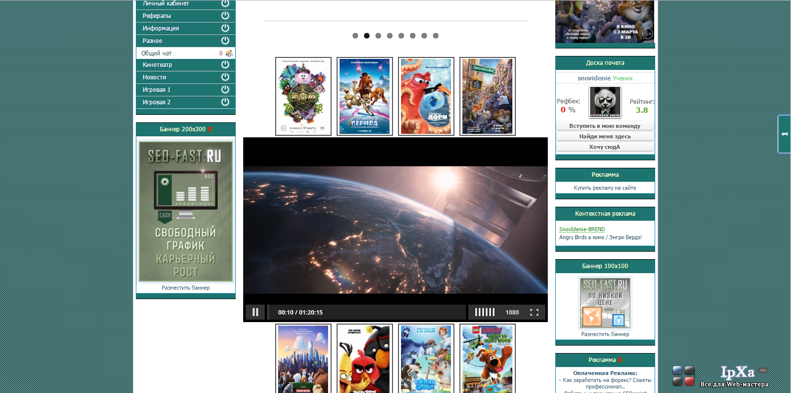Open the Игровая 1 section
The image size is (791, 393).
pyautogui.click(x=185, y=90)
